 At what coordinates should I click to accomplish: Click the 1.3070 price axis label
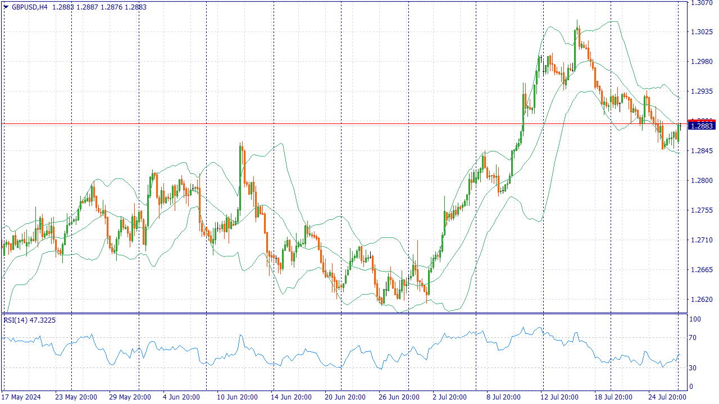(x=701, y=3)
